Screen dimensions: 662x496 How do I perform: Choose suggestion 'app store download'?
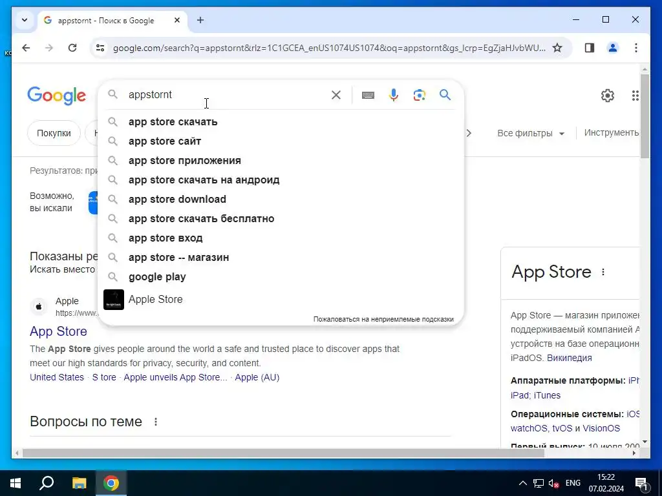click(281, 200)
